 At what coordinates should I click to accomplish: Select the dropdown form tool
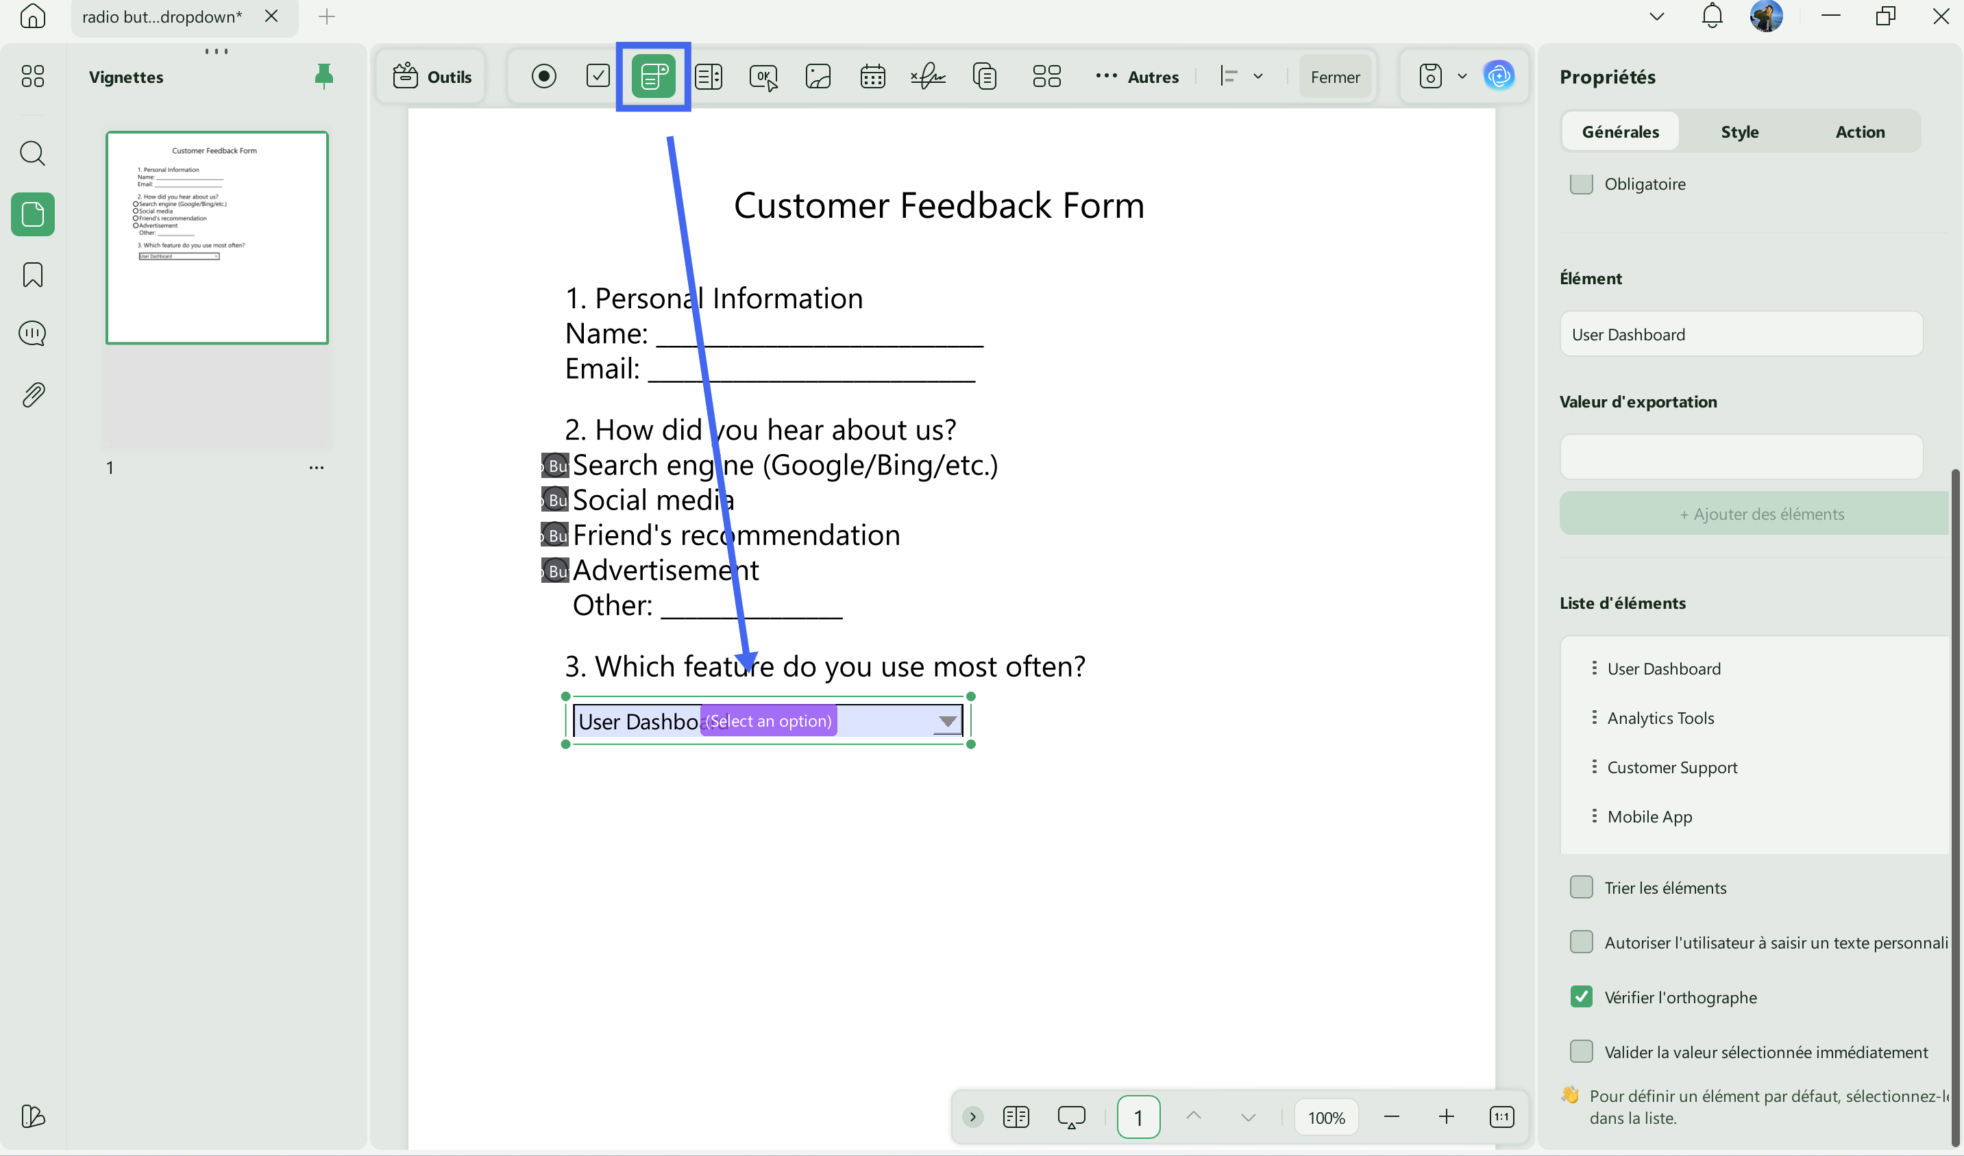tap(653, 76)
